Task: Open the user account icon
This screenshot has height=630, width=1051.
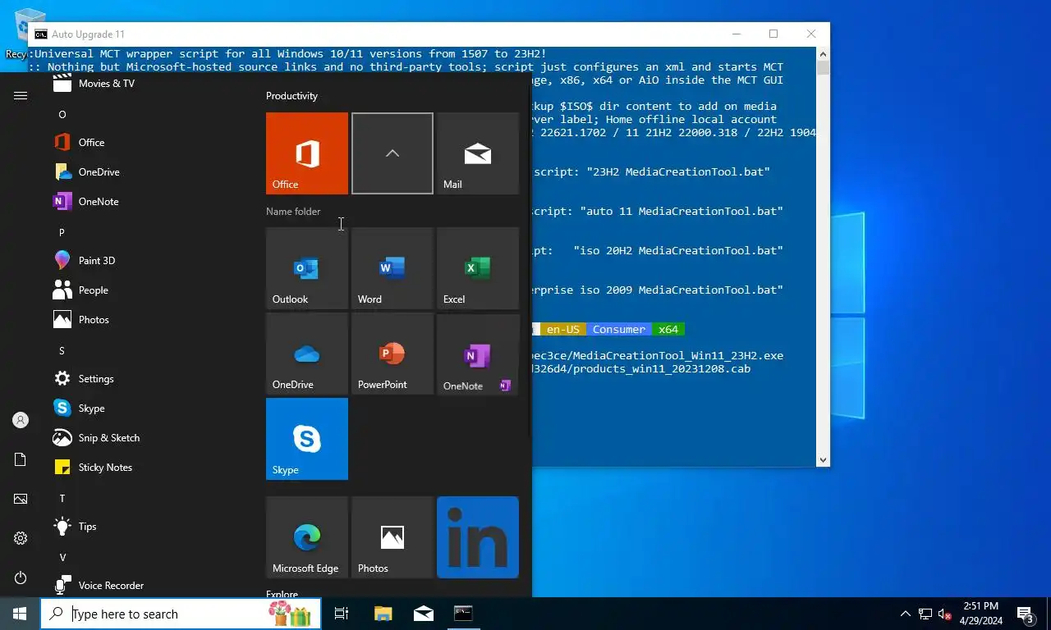Action: click(21, 420)
